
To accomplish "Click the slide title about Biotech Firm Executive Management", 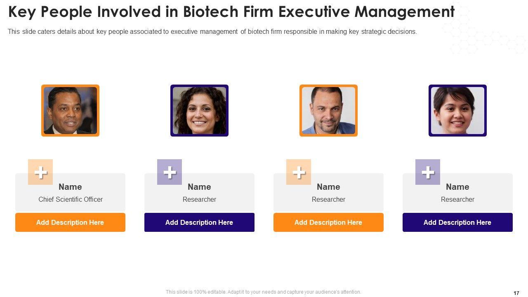I will [x=231, y=12].
